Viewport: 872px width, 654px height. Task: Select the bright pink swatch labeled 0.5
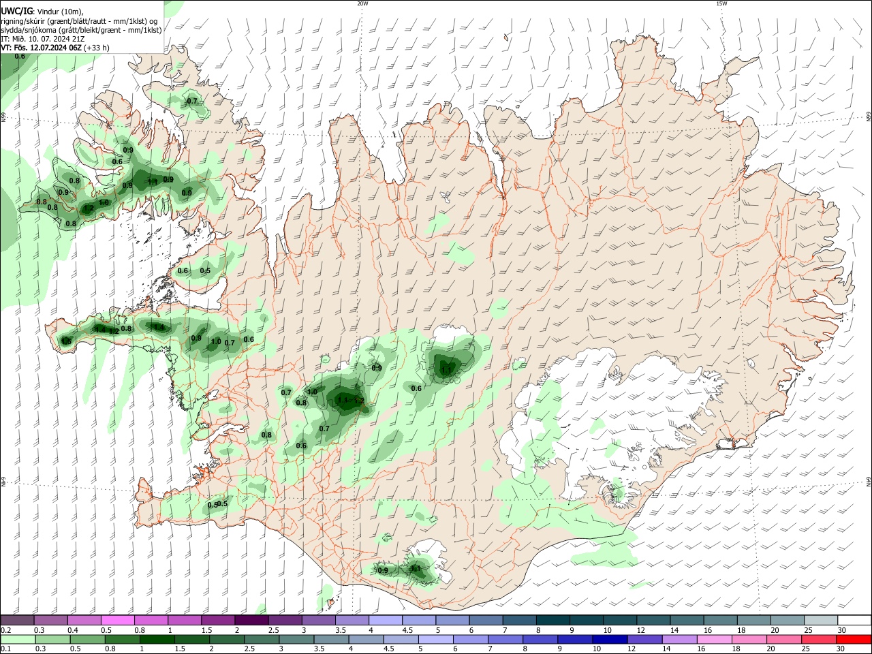tap(118, 621)
